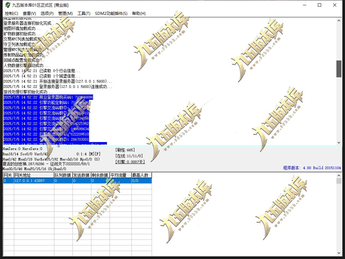Click the 登录服务器连接初始化完成 log line
The width and height of the screenshot is (345, 259).
(x=30, y=23)
